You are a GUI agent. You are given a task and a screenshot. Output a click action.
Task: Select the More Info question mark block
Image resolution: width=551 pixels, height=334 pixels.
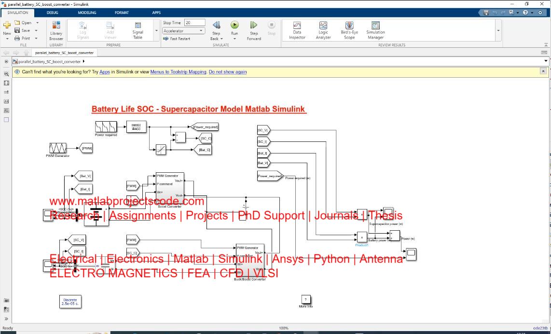pos(306,300)
